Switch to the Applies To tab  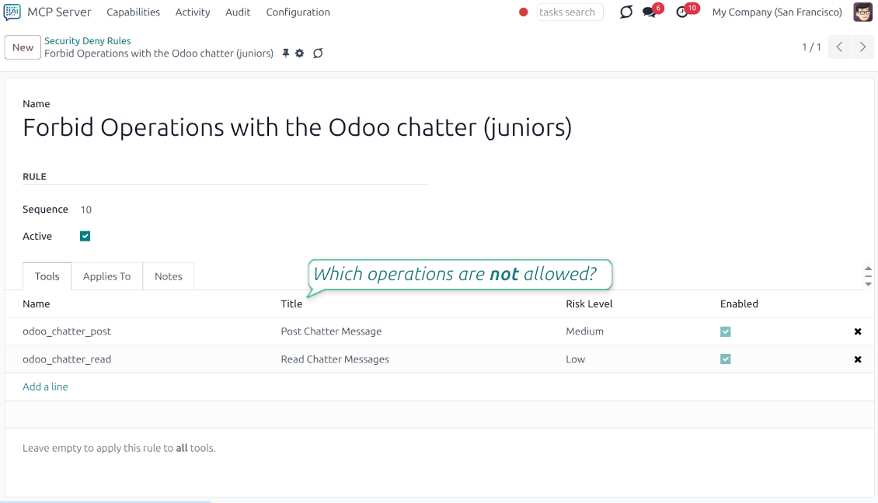(x=106, y=276)
